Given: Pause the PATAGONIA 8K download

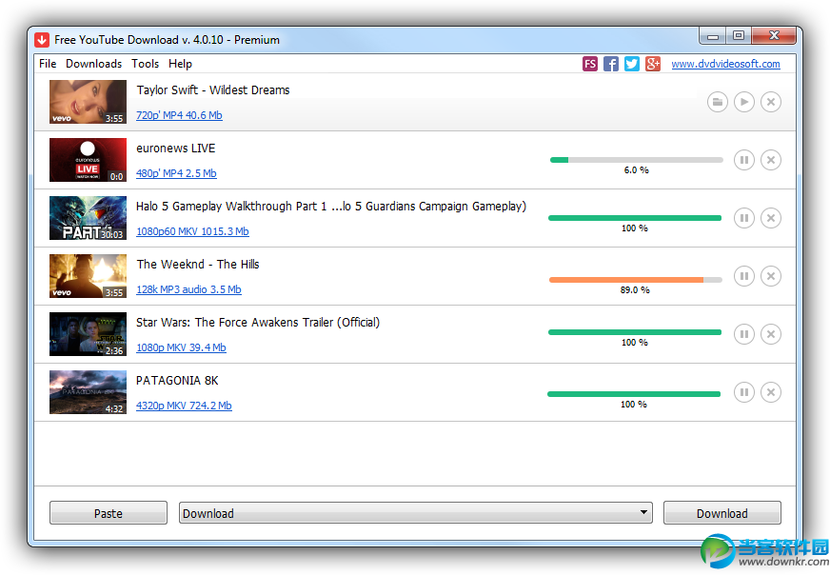Looking at the screenshot, I should coord(743,392).
